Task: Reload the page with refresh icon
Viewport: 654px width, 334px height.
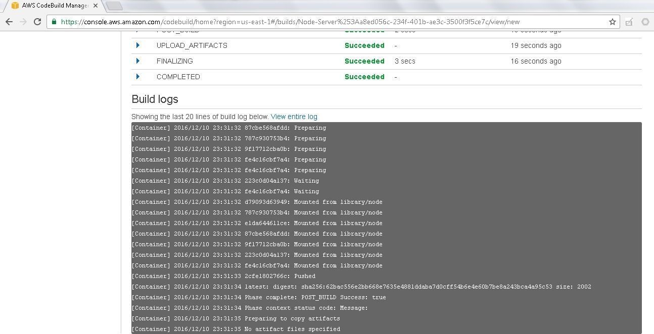Action: click(x=37, y=22)
